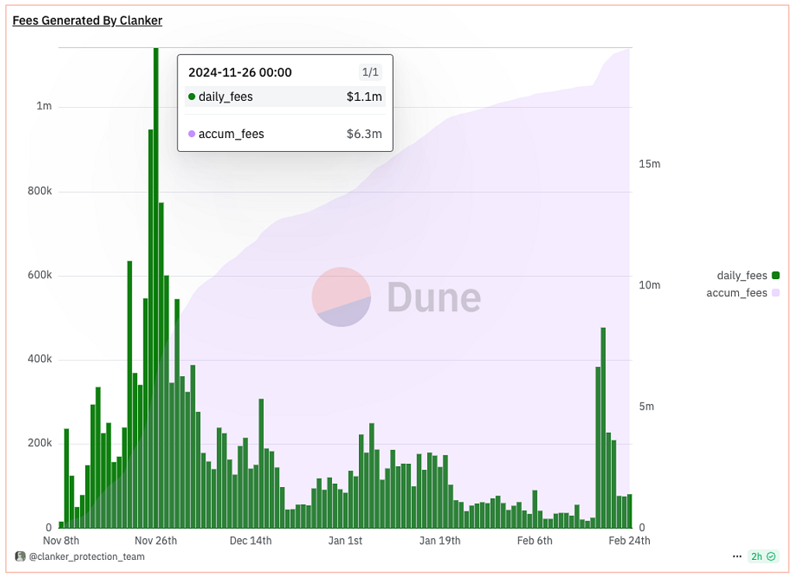Click the 2h refresh status badge
Viewport: 794px width, 577px height.
click(763, 557)
